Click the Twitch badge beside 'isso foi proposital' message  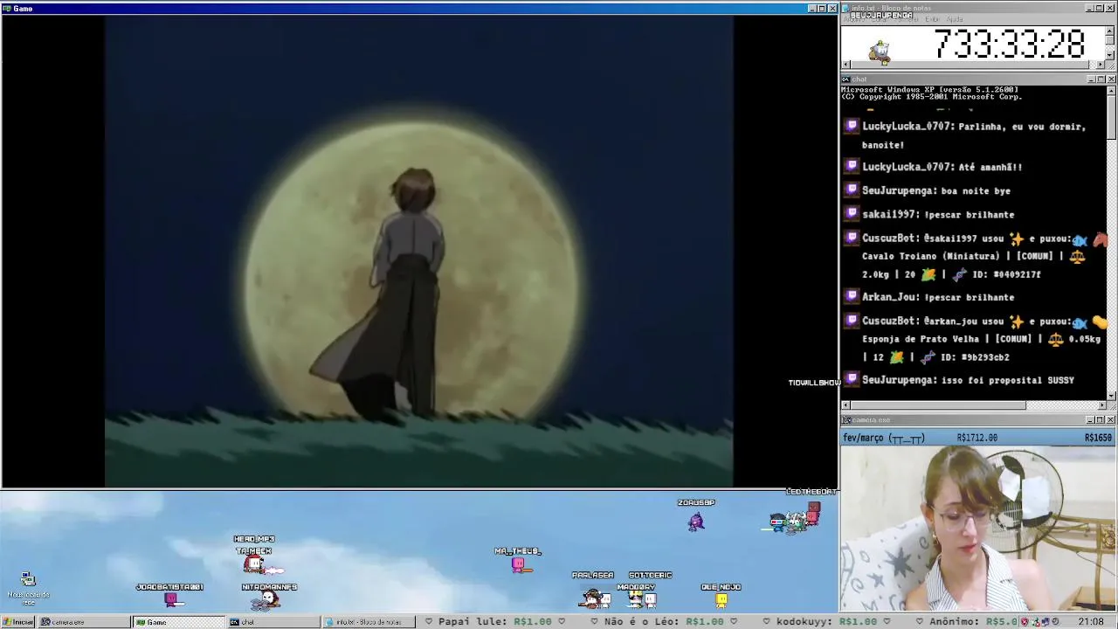[852, 379]
